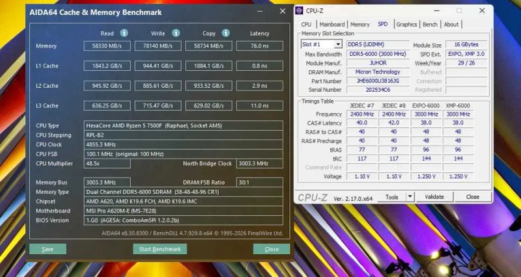Select the SPD tab in CPU-Z
521x277 pixels.
coord(383,24)
